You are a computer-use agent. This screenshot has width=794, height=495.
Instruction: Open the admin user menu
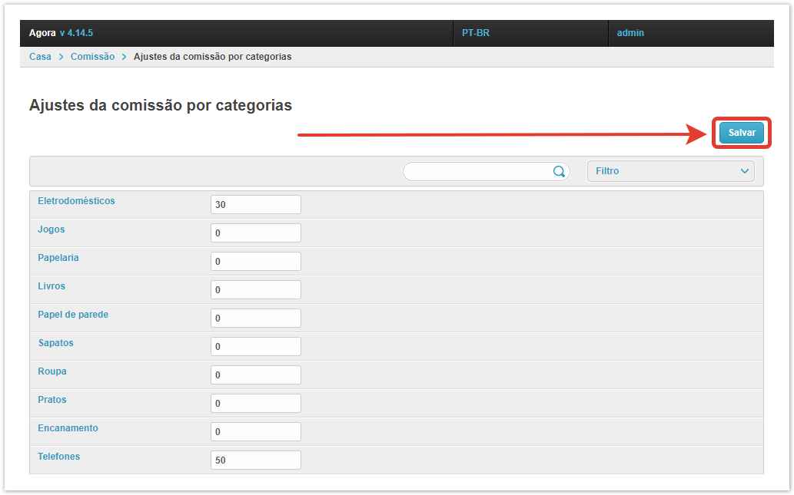pyautogui.click(x=630, y=33)
